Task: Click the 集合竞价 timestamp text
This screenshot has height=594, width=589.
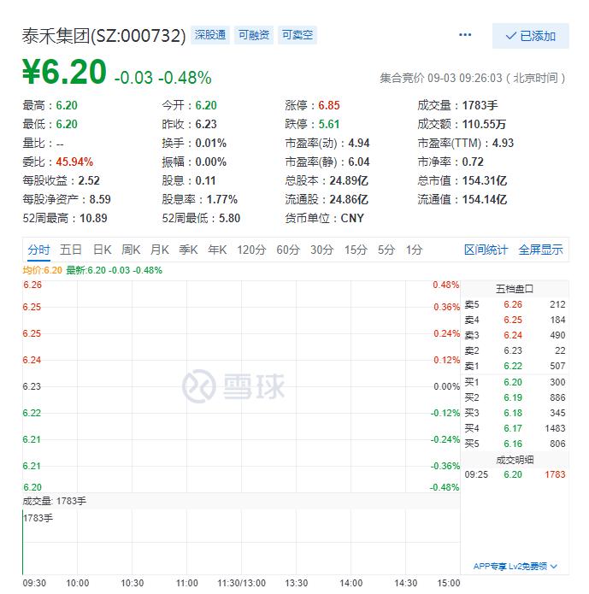Action: [x=472, y=79]
